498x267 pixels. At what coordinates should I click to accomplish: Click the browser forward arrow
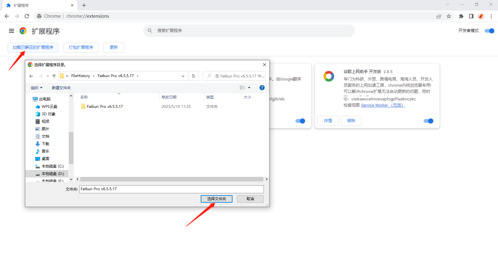(17, 16)
